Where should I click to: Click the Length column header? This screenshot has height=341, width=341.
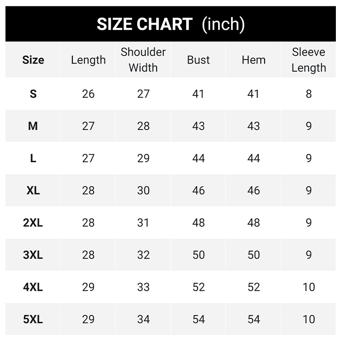pyautogui.click(x=88, y=60)
